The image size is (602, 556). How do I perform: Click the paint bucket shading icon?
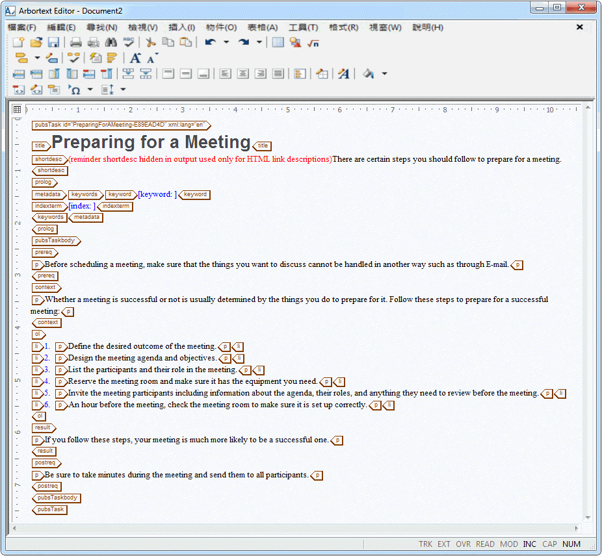(369, 73)
